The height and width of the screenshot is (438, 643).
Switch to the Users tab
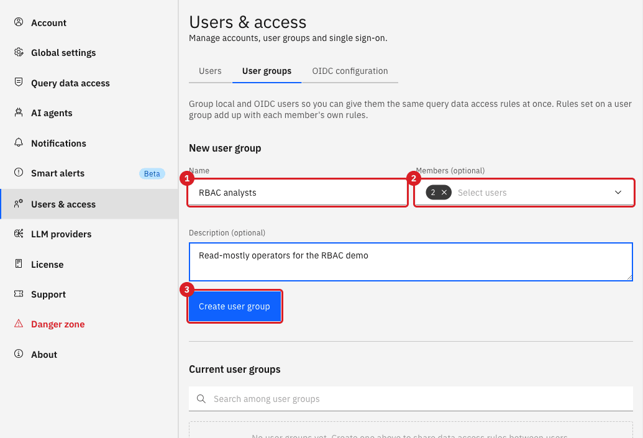point(210,71)
